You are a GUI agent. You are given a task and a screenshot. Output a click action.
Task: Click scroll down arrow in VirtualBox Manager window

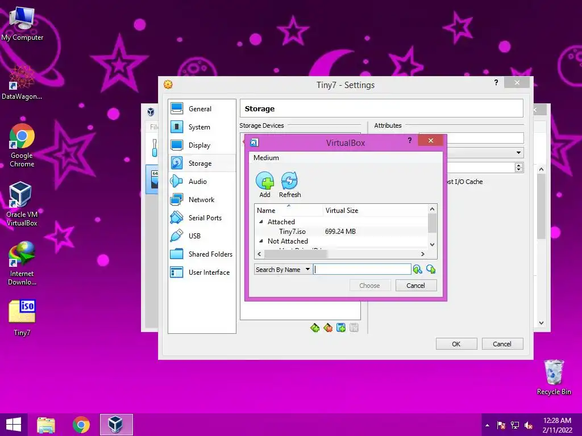coord(541,323)
